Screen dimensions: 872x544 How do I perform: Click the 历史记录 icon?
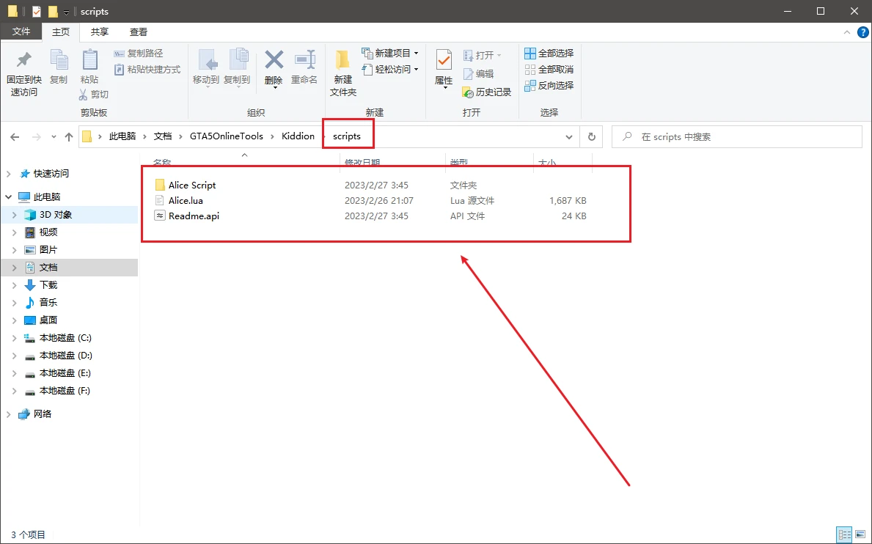pyautogui.click(x=469, y=92)
